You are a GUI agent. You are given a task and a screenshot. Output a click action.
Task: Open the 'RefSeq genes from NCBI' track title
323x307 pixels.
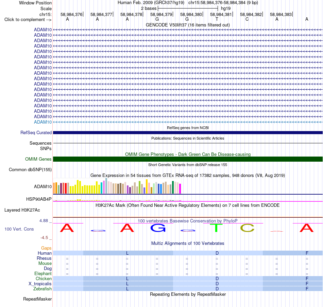click(188, 128)
